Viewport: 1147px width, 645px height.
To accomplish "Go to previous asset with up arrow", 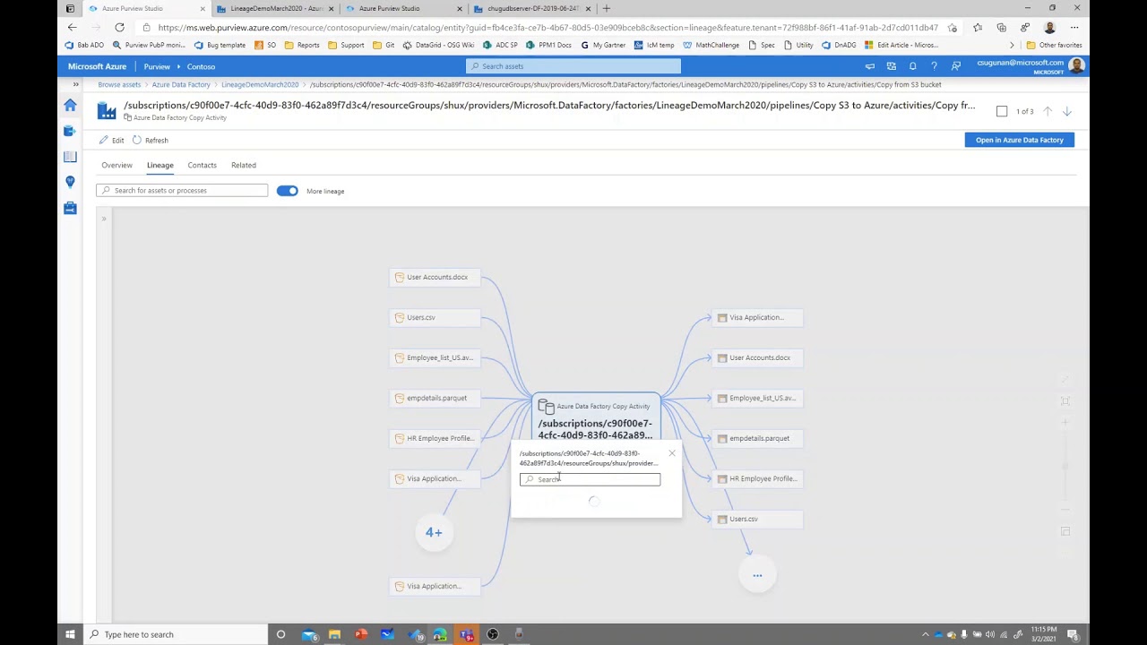I will click(x=1048, y=111).
